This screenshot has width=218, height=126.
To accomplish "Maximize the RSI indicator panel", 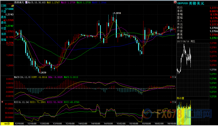I will 173,102.
